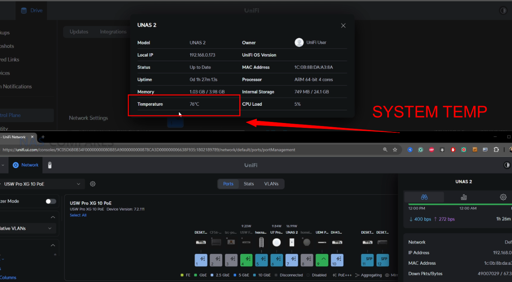Click the browser address bar URL
The image size is (512, 282).
coord(149,150)
